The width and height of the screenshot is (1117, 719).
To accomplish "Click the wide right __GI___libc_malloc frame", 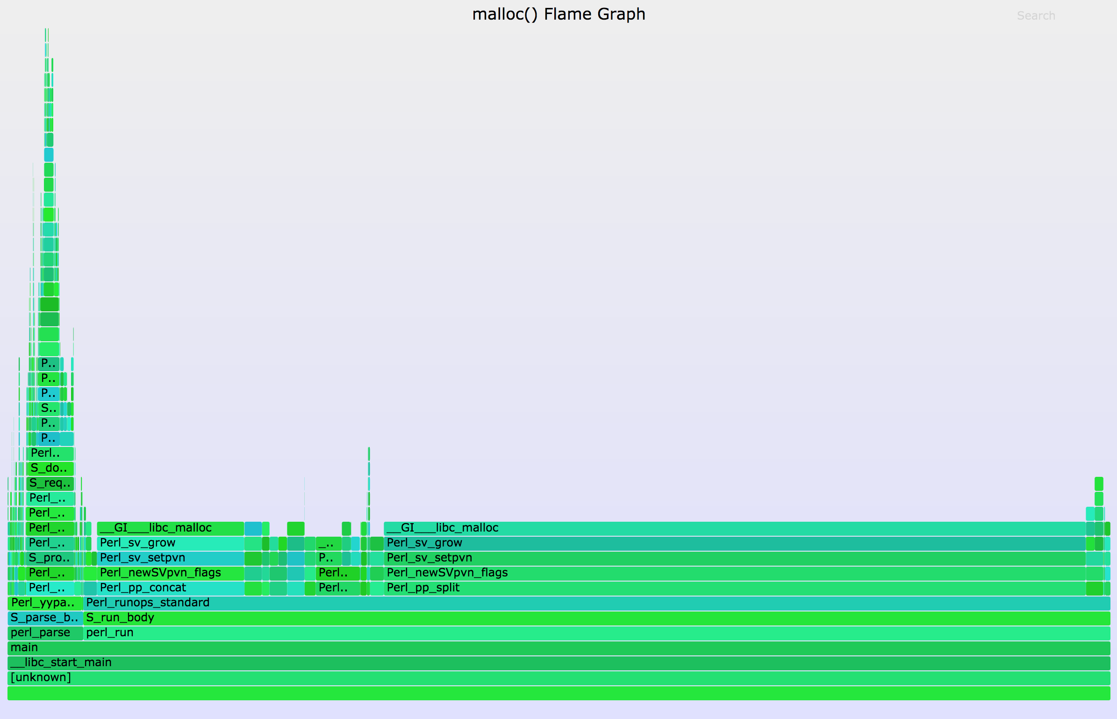I will point(734,528).
